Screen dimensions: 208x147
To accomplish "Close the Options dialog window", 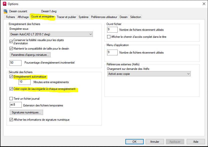I will 203,4.
